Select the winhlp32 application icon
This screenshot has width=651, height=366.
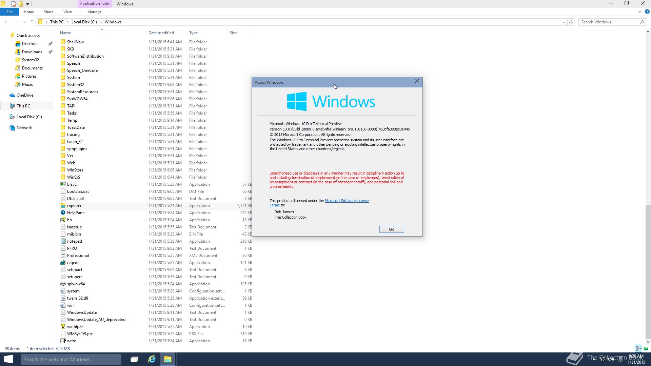click(x=63, y=327)
